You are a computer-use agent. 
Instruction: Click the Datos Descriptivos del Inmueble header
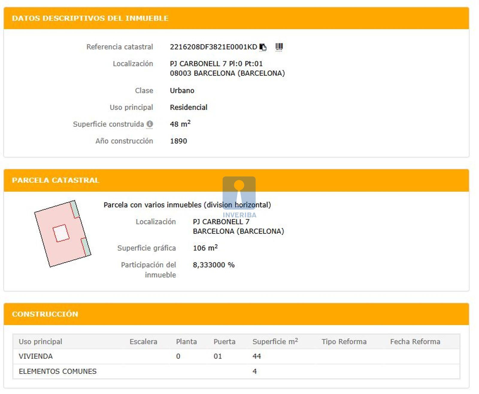point(90,18)
